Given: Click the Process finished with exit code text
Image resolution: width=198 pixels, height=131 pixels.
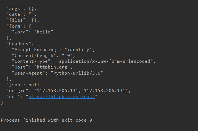Looking at the screenshot, I should coord(46,120).
